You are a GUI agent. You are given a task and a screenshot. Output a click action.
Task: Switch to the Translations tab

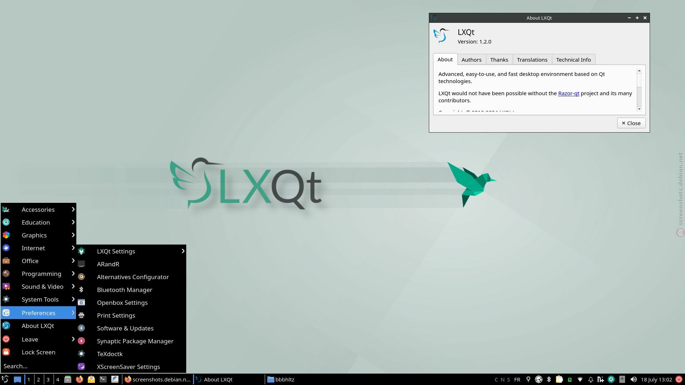click(532, 60)
